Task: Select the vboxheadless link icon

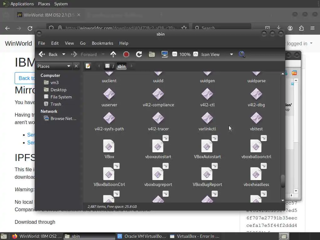Action: (256, 174)
